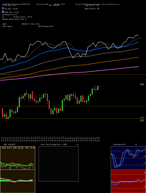Click the last green candlestick on price chart
The height and width of the screenshot is (193, 146).
point(98,88)
